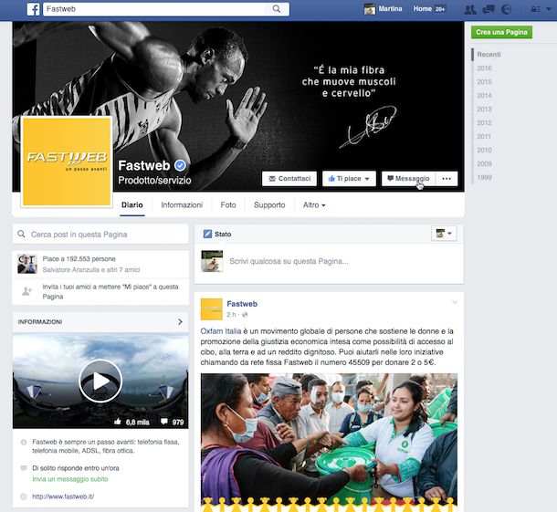The width and height of the screenshot is (557, 512).
Task: Switch to the Informazioni tab
Action: click(x=182, y=204)
